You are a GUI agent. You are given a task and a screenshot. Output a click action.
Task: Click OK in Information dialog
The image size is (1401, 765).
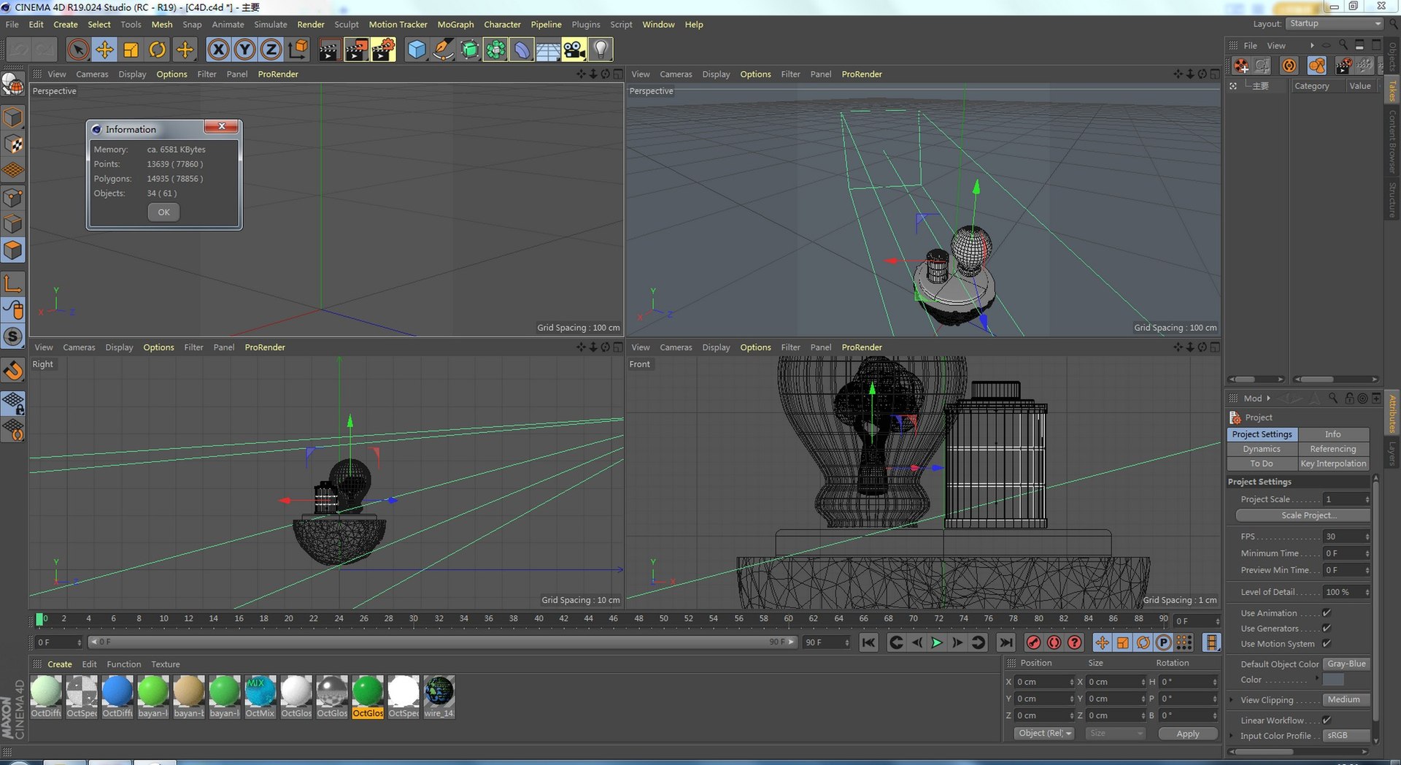point(163,212)
